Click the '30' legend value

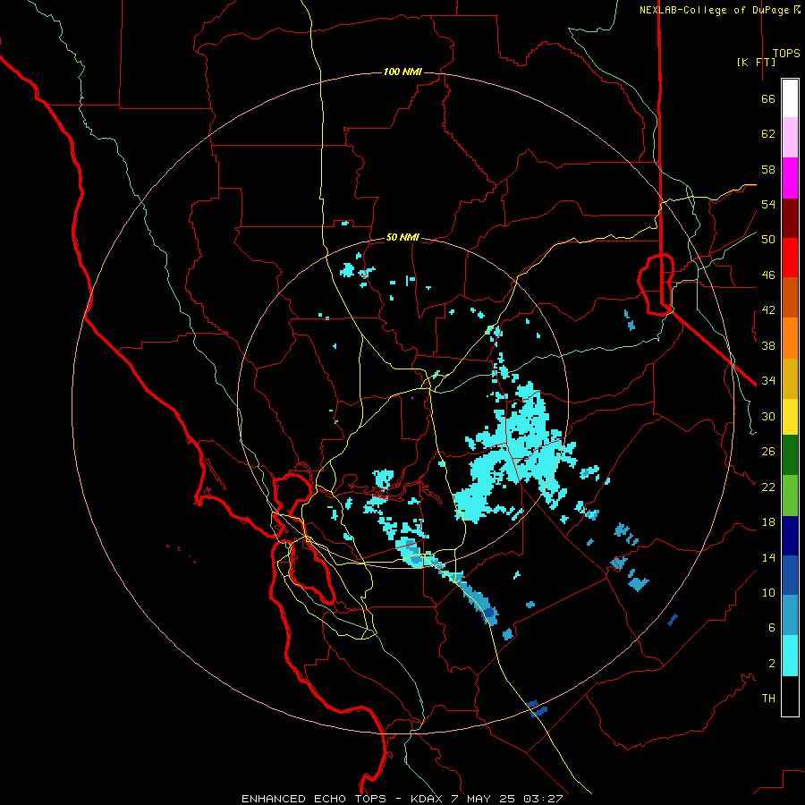point(768,416)
